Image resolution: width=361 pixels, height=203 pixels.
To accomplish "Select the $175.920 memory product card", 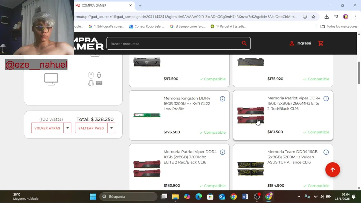I will pos(283,71).
